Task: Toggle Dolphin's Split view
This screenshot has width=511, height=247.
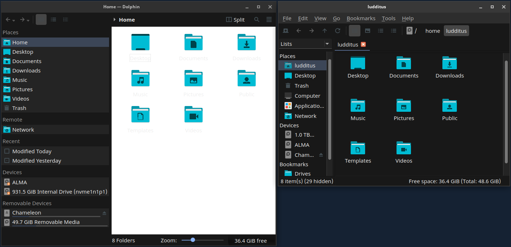Action: point(235,20)
